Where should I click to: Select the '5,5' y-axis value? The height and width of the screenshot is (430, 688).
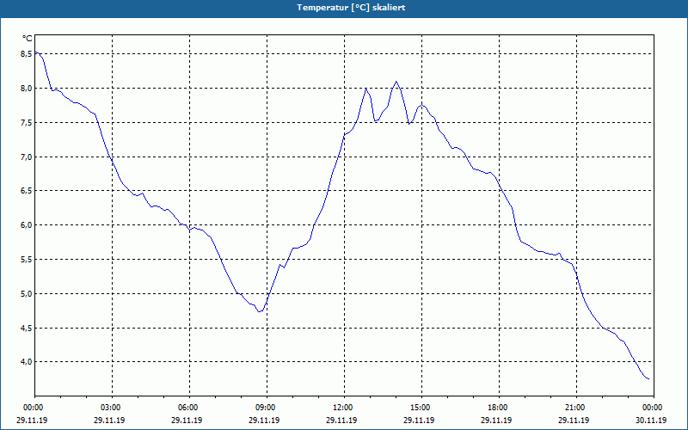(27, 260)
